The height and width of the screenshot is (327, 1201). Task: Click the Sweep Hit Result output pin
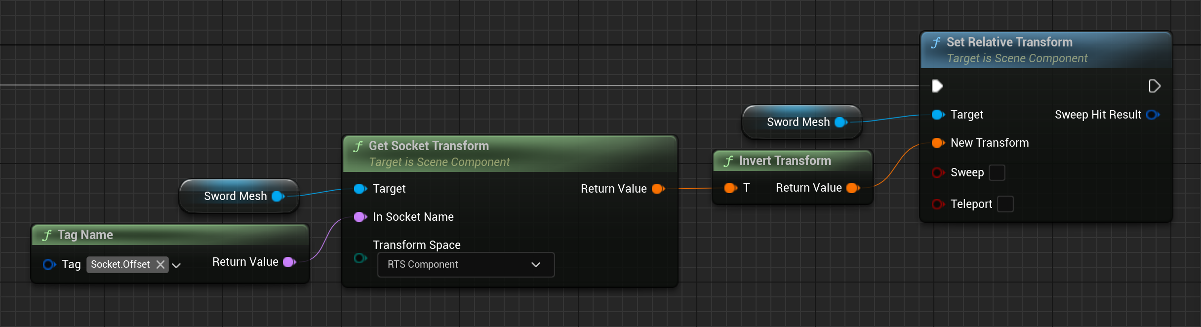(x=1153, y=115)
